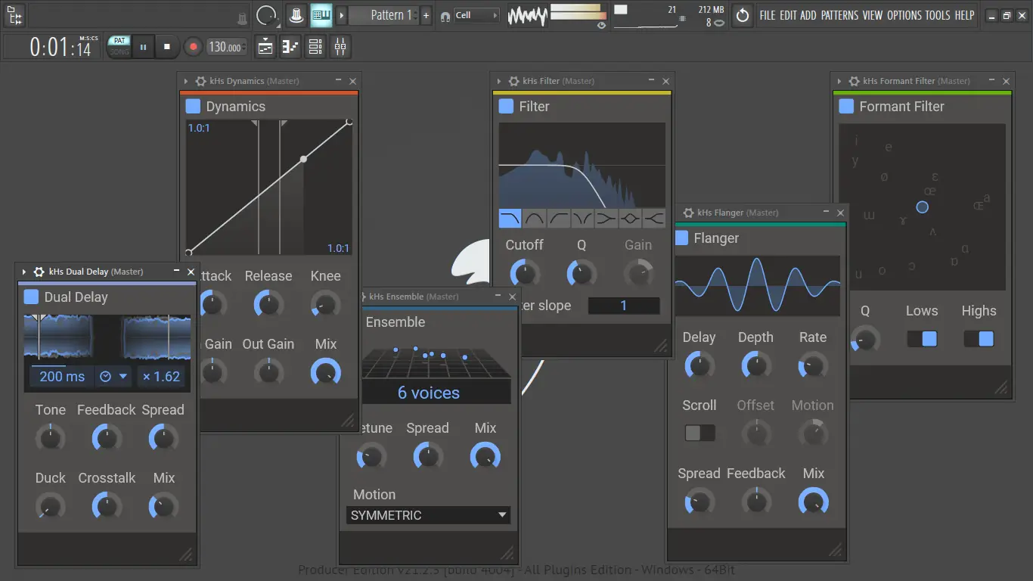Screen dimensions: 1033x581
Task: Click the gear icon in kHs Dynamics title bar
Action: [200, 81]
